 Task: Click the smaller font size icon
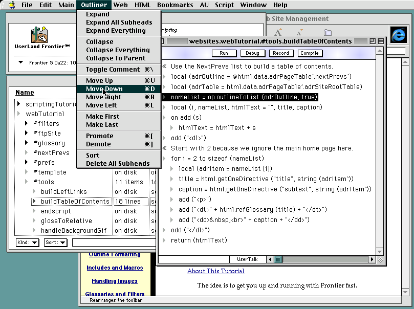point(300,34)
